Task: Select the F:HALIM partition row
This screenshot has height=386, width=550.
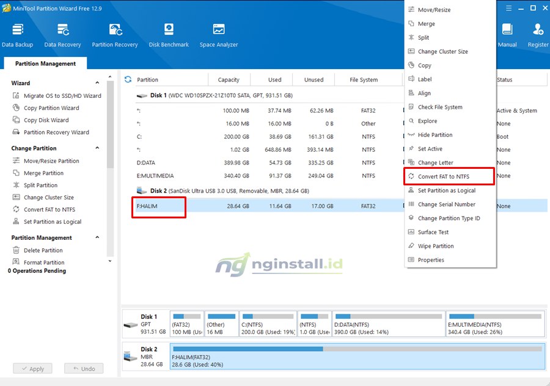Action: 340,206
